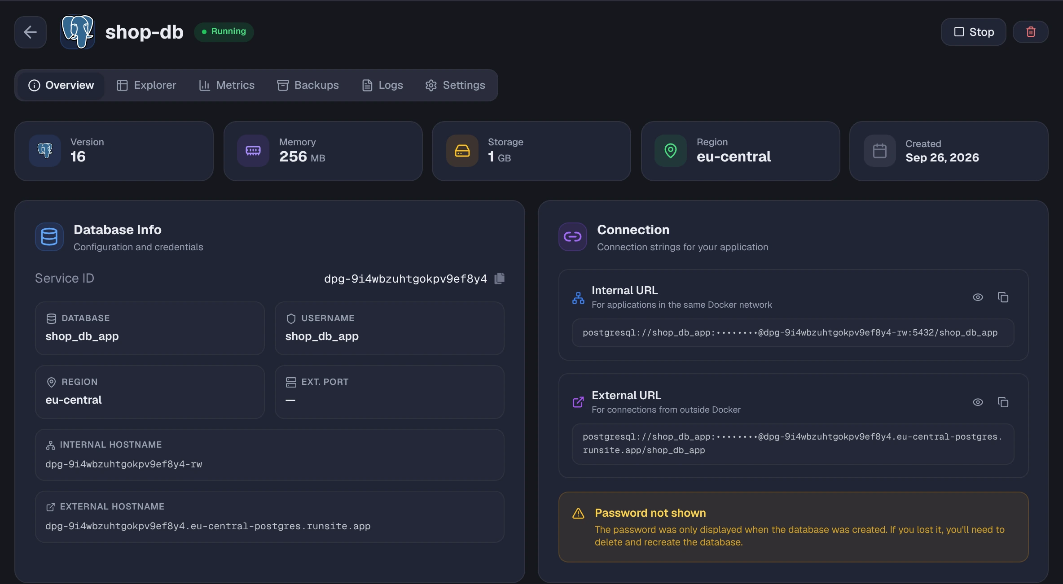This screenshot has width=1063, height=584.
Task: Click the Connection link icon
Action: (573, 237)
